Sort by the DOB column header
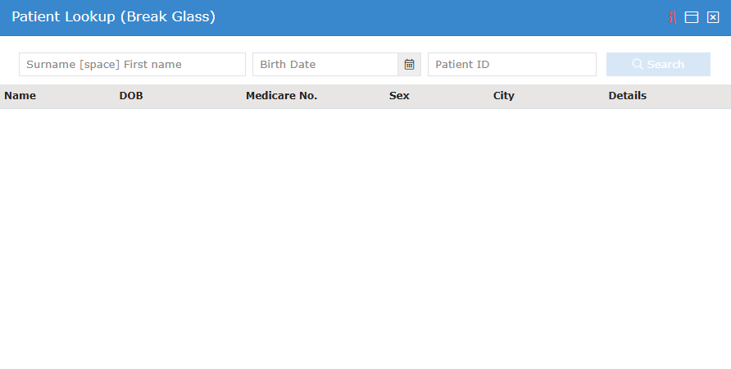 point(131,96)
